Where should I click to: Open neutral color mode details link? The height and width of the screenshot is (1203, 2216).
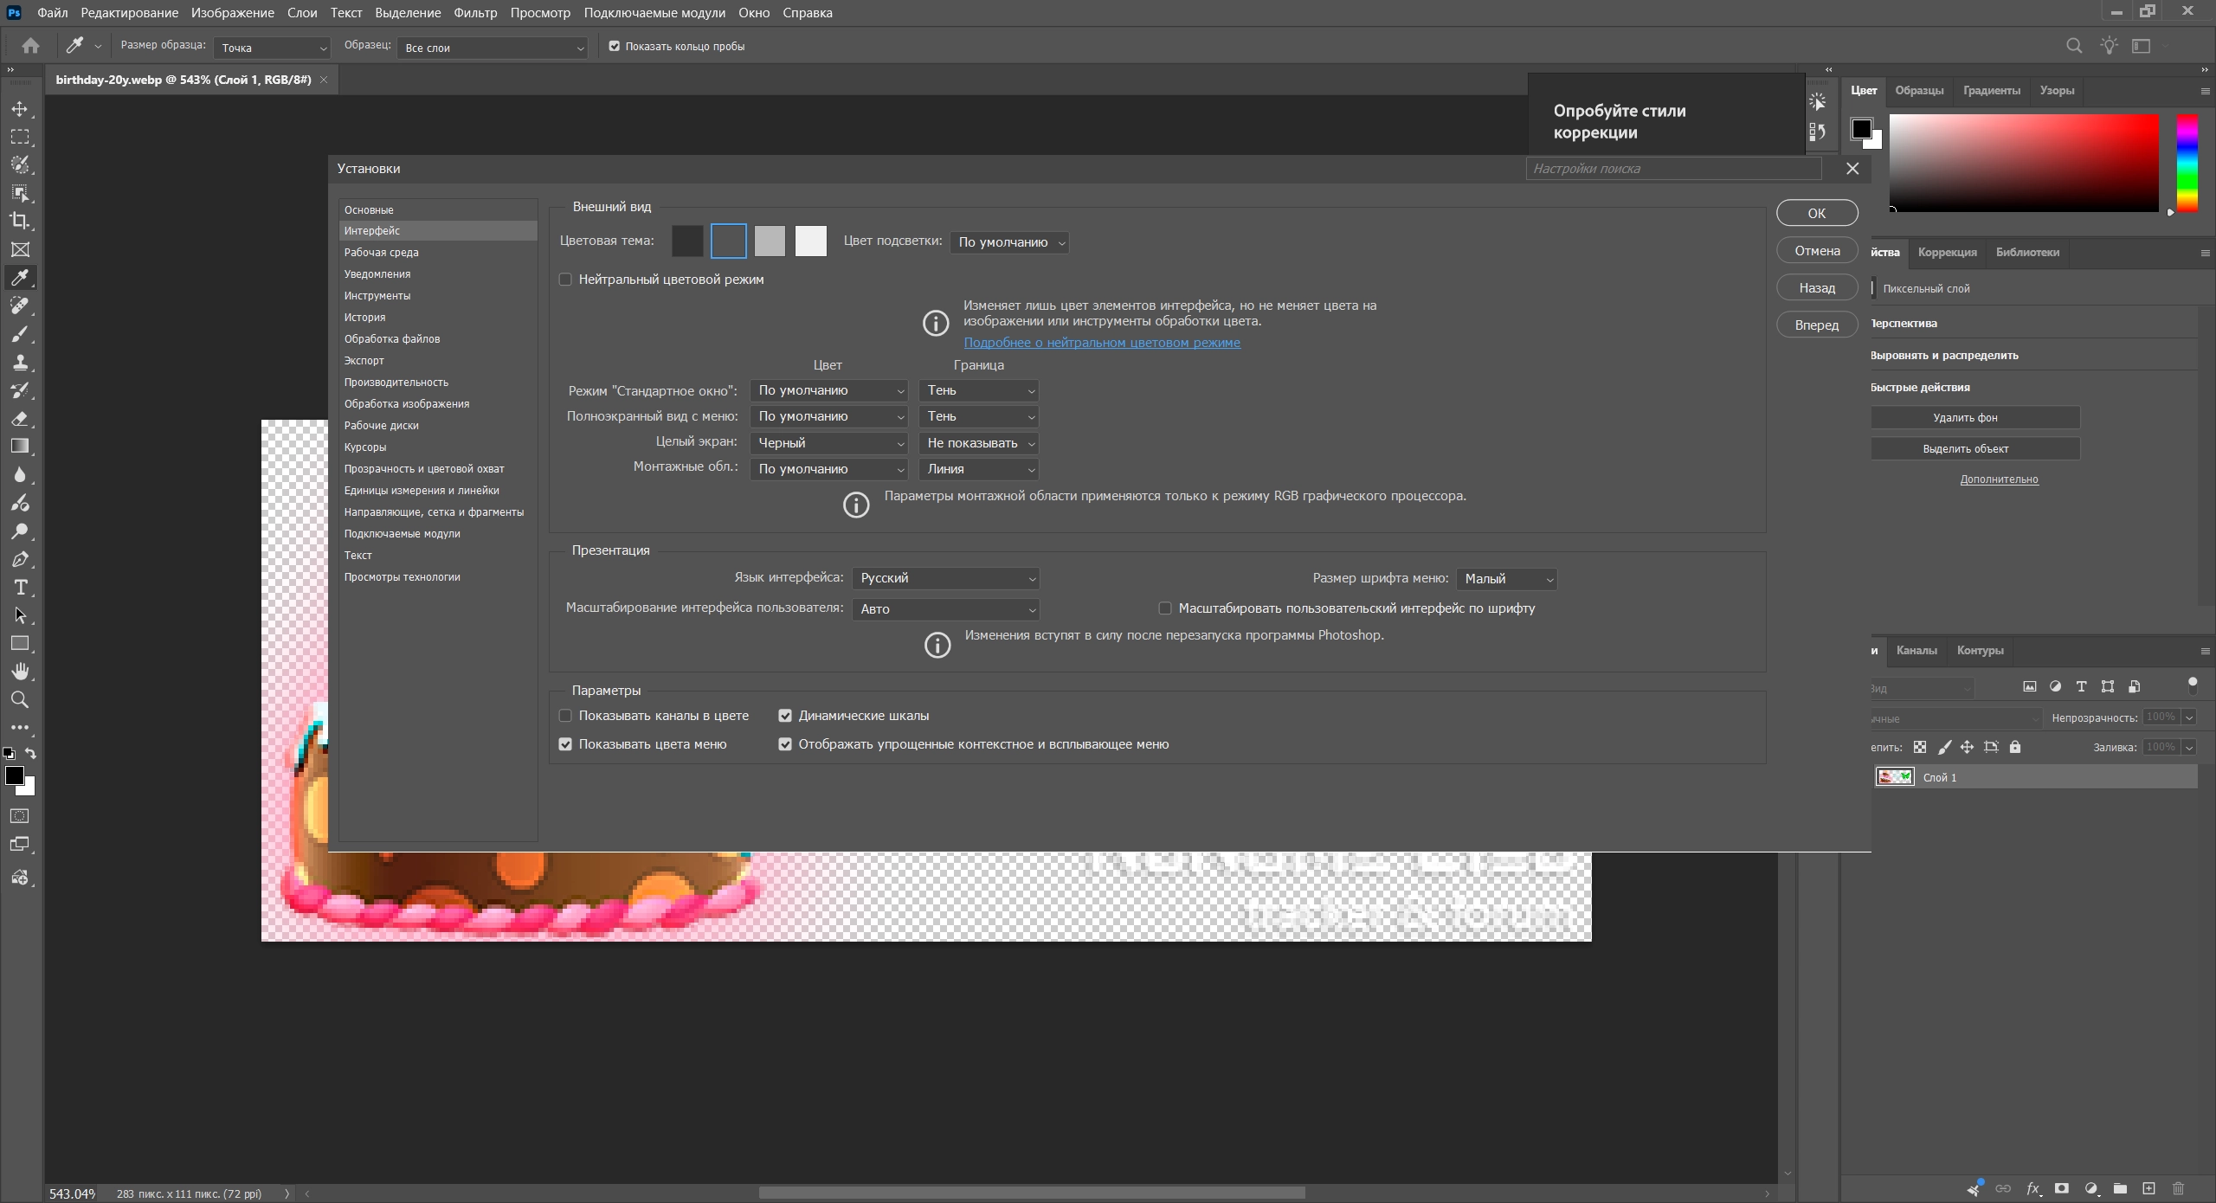(x=1102, y=343)
